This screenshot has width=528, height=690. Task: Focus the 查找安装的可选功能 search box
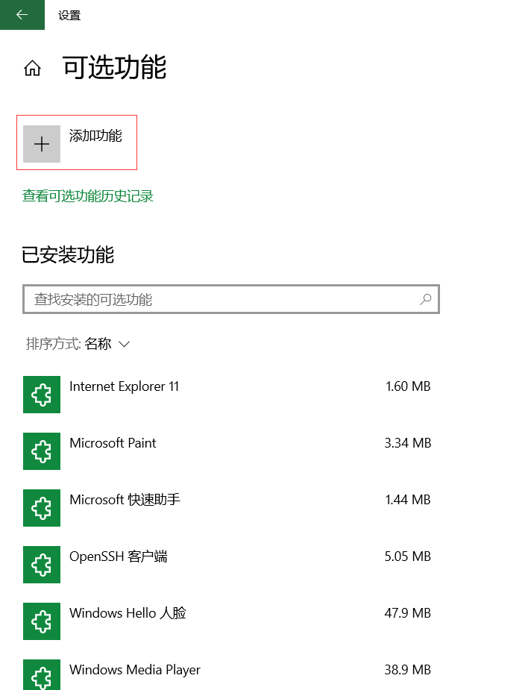tap(231, 299)
